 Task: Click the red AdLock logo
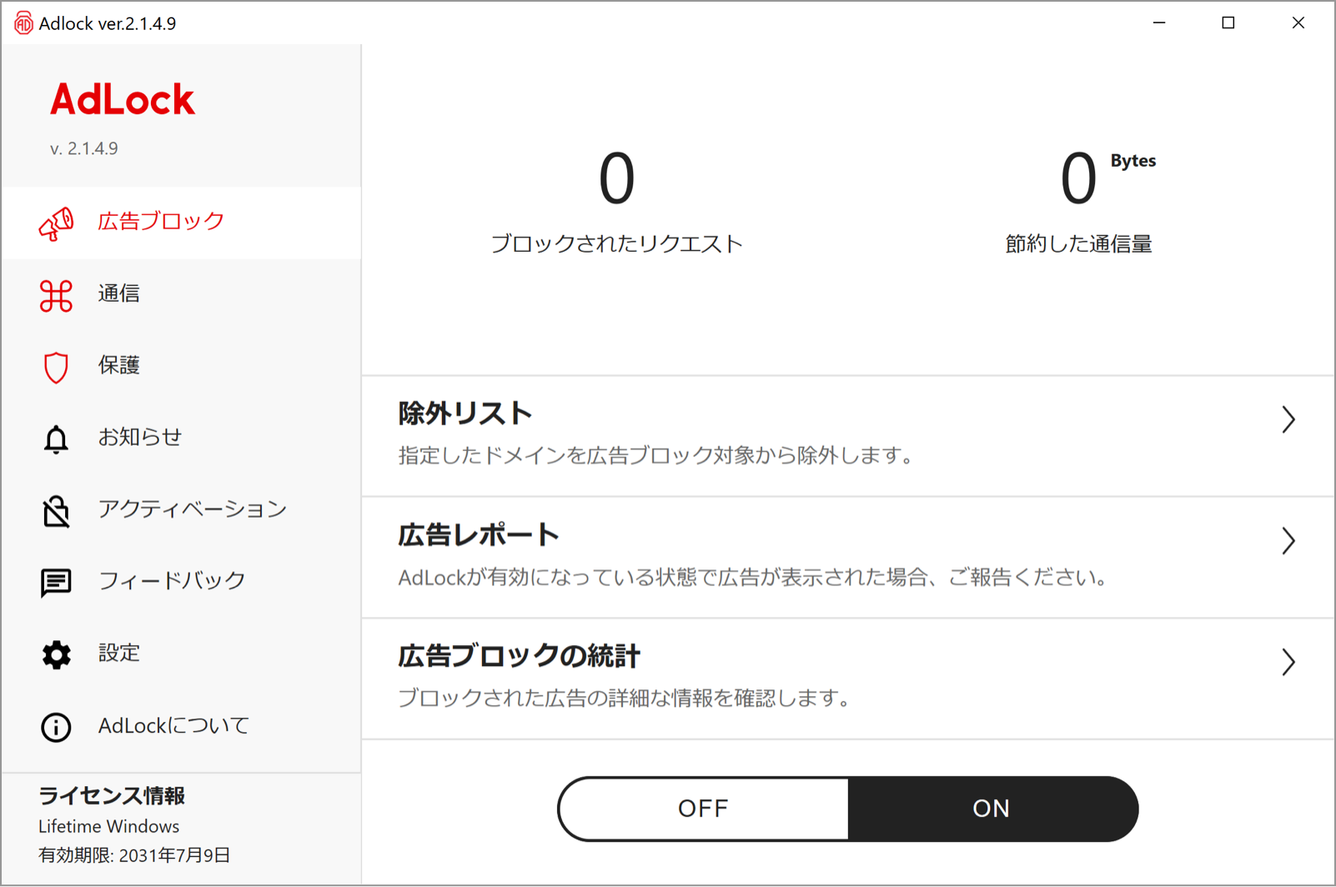click(x=123, y=100)
